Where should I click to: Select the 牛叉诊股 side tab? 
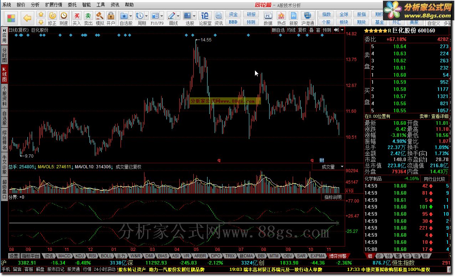[x=4, y=165]
